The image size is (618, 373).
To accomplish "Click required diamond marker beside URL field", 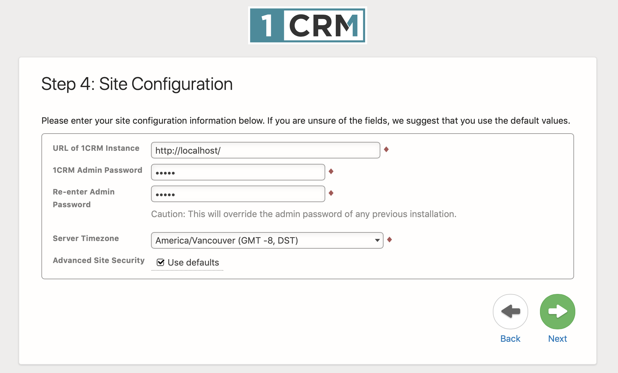I will [386, 149].
